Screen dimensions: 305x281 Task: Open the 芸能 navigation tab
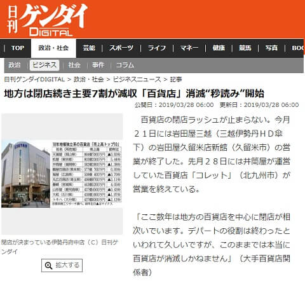pos(89,48)
